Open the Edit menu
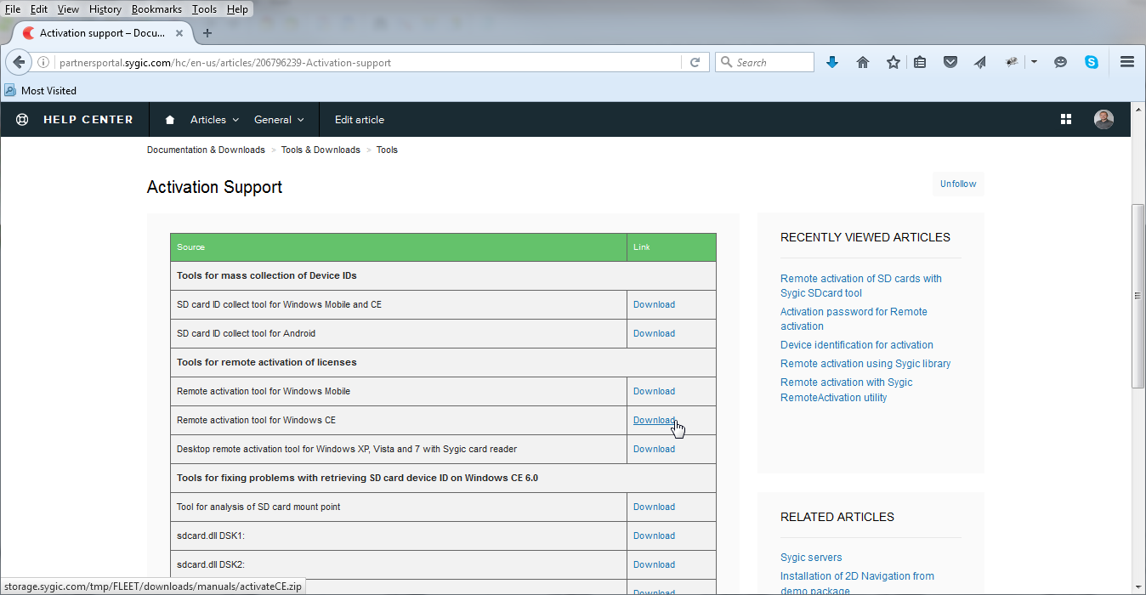The image size is (1146, 595). 39,9
